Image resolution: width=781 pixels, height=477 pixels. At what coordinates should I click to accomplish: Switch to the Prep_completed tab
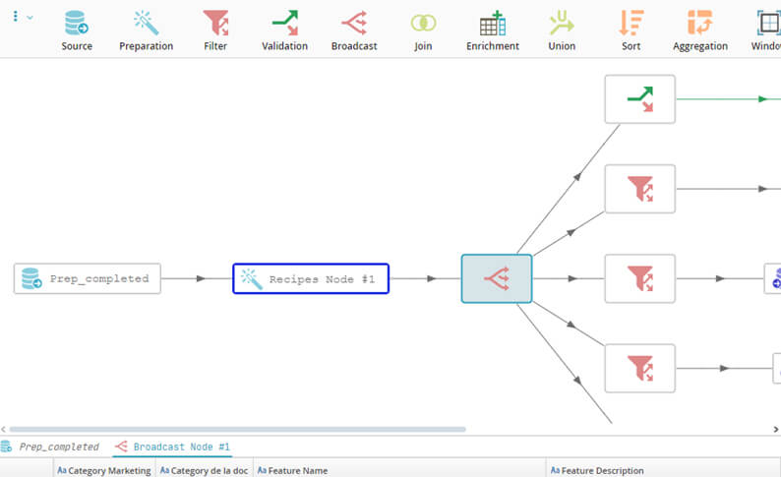(x=58, y=447)
